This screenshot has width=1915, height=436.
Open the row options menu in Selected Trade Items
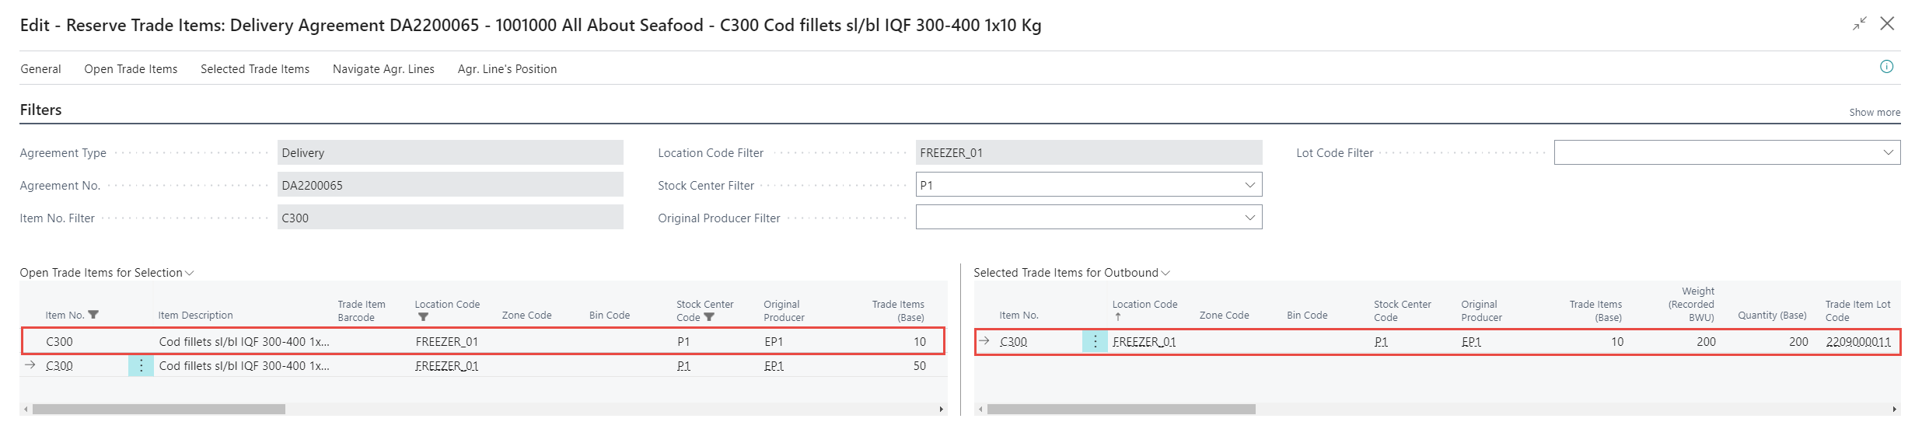click(x=1095, y=342)
